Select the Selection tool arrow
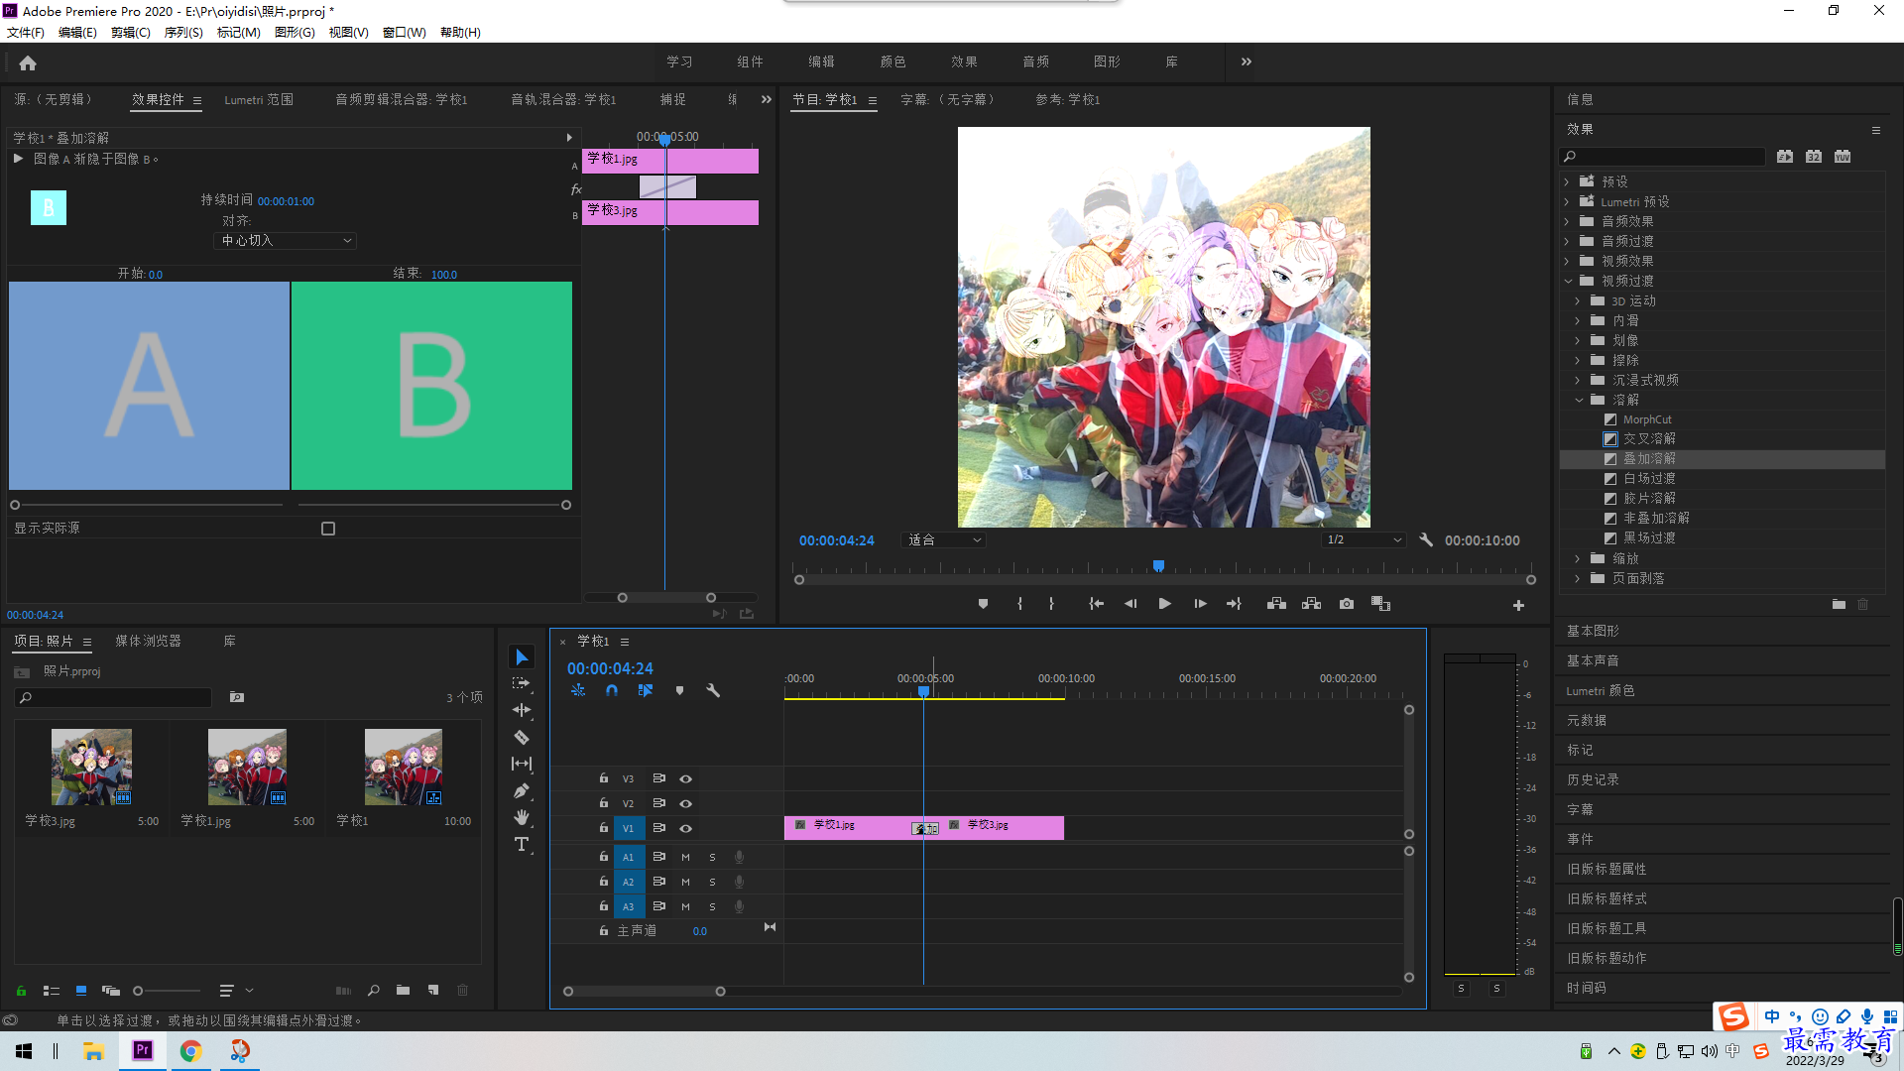The width and height of the screenshot is (1904, 1071). pos(522,657)
